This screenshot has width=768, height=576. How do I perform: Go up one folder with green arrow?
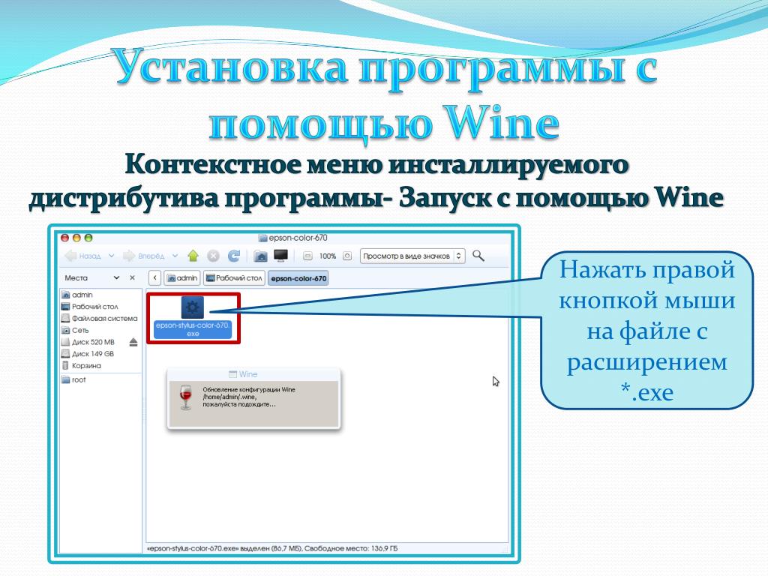193,256
